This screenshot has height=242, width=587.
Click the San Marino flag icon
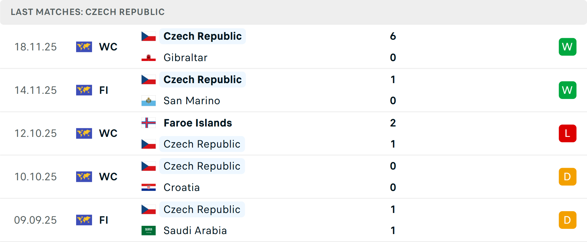coord(149,101)
